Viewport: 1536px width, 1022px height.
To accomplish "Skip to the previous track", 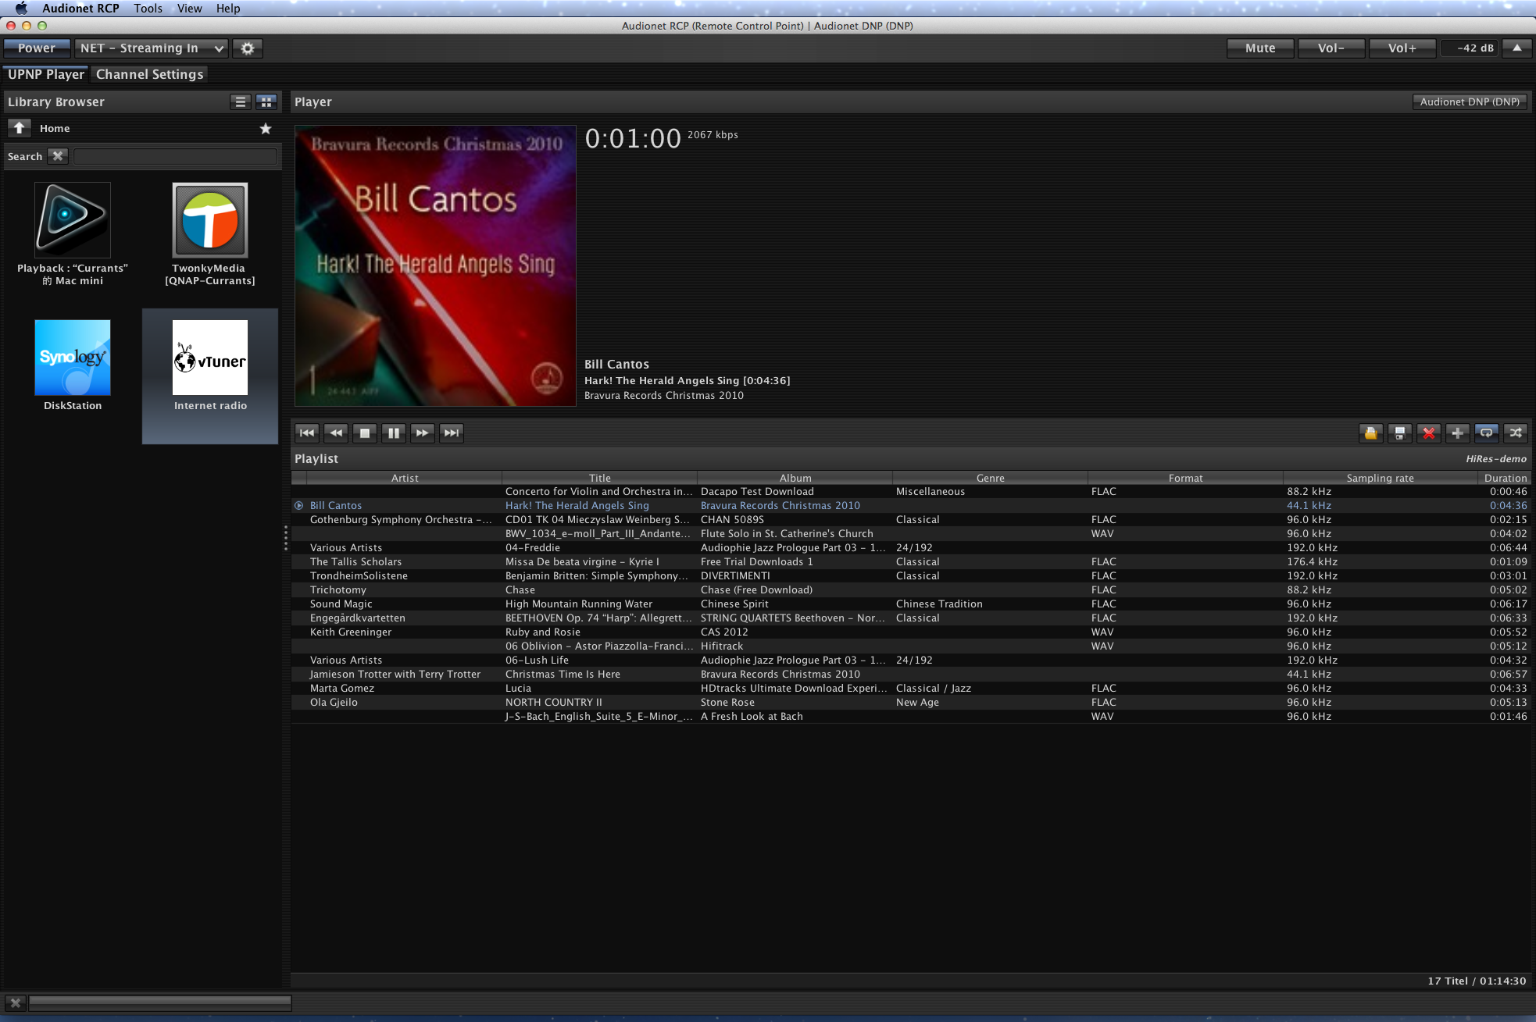I will click(x=307, y=433).
